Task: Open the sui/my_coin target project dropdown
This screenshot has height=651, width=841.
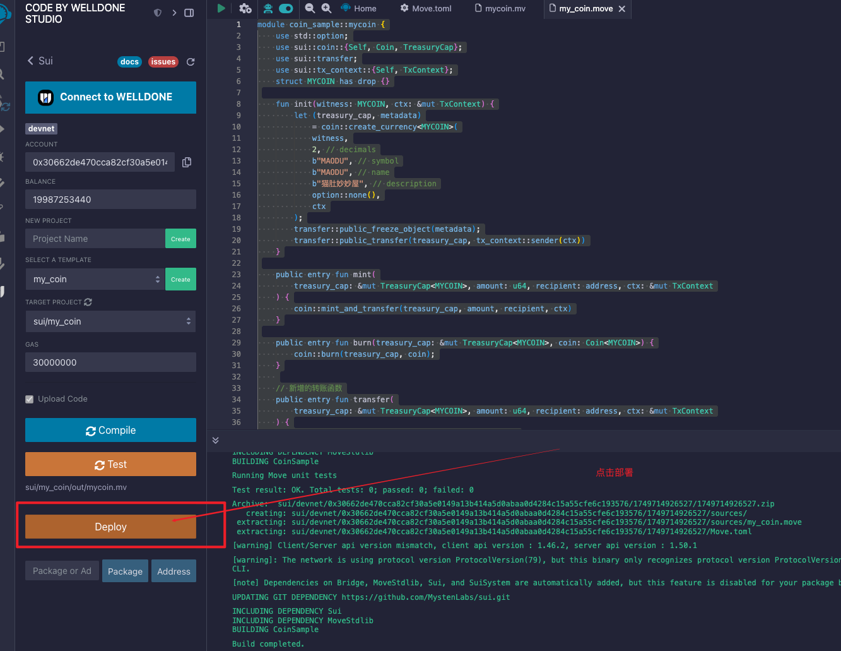Action: [x=110, y=321]
